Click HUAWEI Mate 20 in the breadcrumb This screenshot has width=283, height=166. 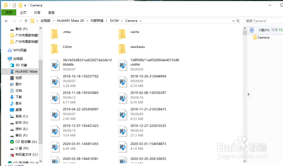(x=70, y=21)
